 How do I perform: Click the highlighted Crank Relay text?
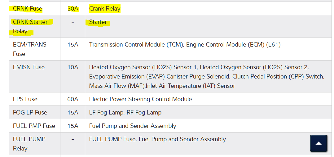tap(105, 9)
